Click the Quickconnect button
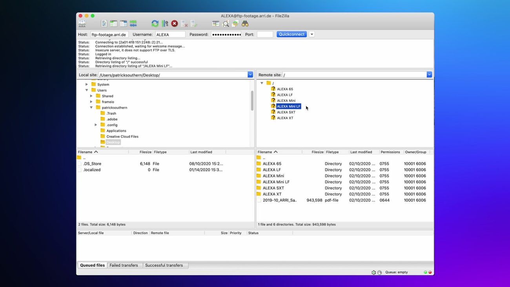Image resolution: width=510 pixels, height=287 pixels. (x=291, y=35)
